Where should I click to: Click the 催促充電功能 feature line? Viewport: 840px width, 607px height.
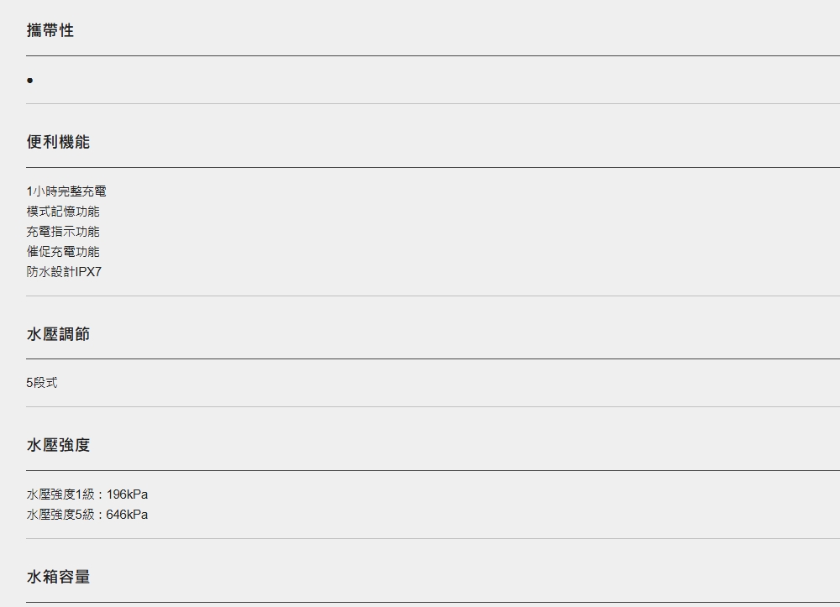63,252
